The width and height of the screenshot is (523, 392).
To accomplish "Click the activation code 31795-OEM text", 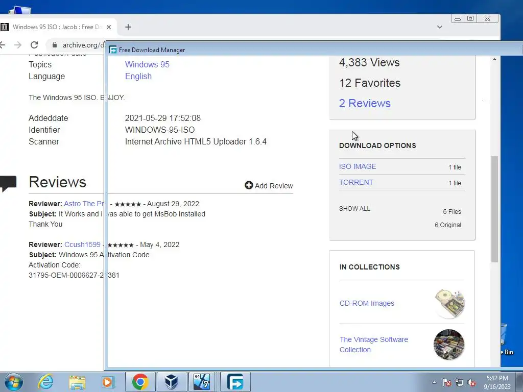I will click(74, 275).
